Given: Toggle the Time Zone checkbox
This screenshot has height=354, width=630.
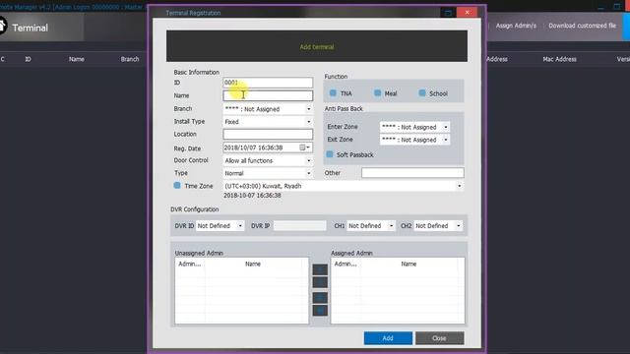Looking at the screenshot, I should [x=177, y=186].
